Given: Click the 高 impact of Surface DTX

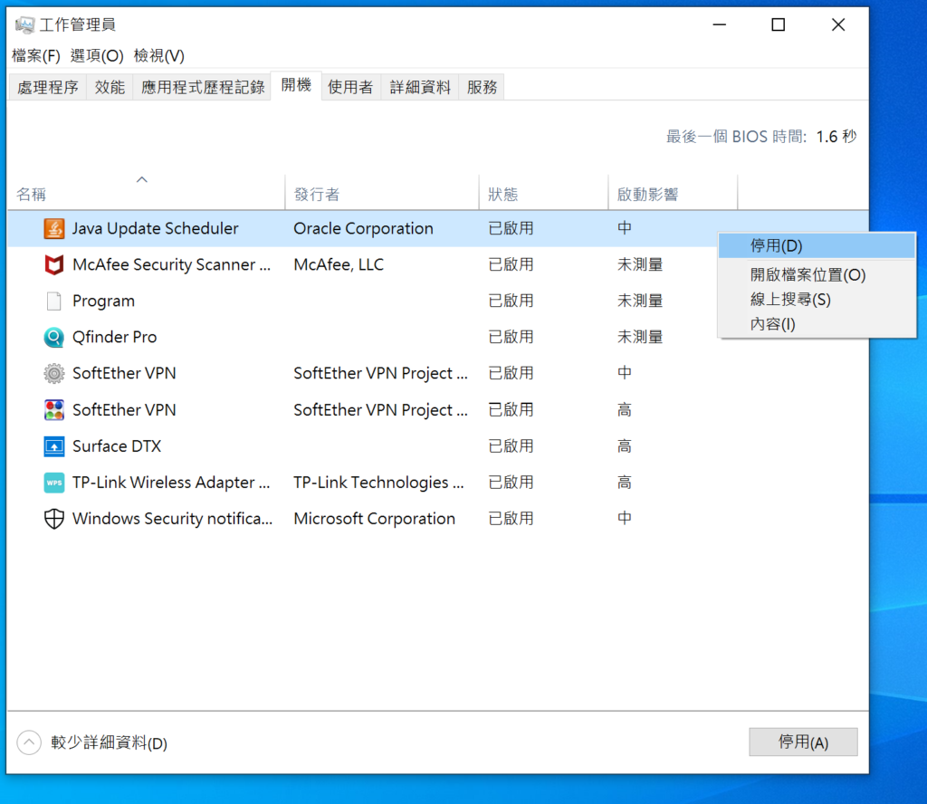Looking at the screenshot, I should pyautogui.click(x=625, y=446).
